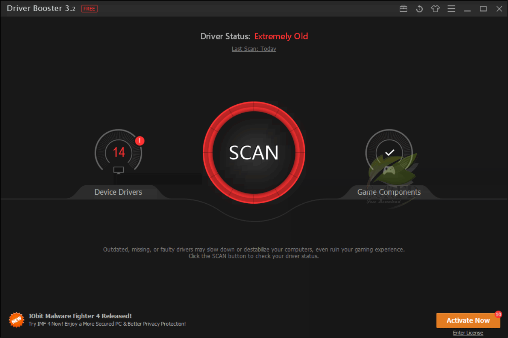
Task: Click the Try IMF 4 Now promo text
Action: point(107,324)
